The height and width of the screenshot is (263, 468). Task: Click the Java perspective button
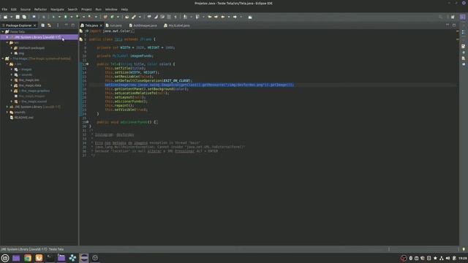pyautogui.click(x=462, y=17)
